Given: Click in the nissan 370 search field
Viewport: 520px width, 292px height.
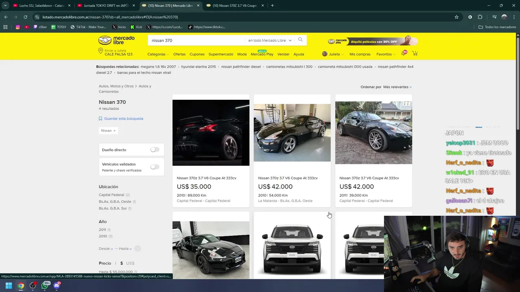Looking at the screenshot, I should click(196, 41).
